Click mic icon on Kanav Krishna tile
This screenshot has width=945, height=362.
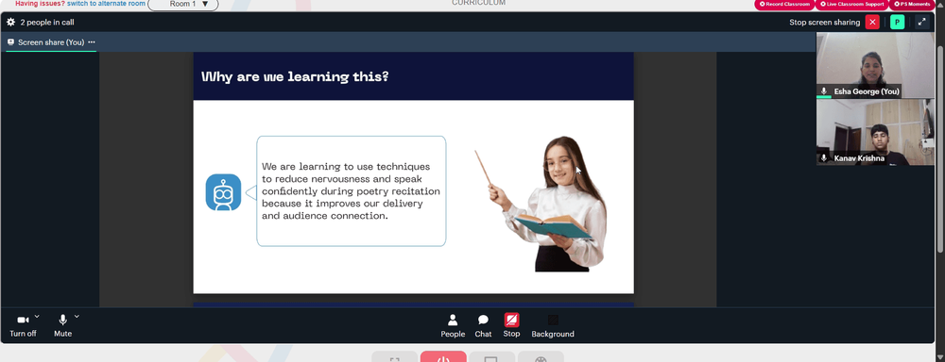point(824,158)
